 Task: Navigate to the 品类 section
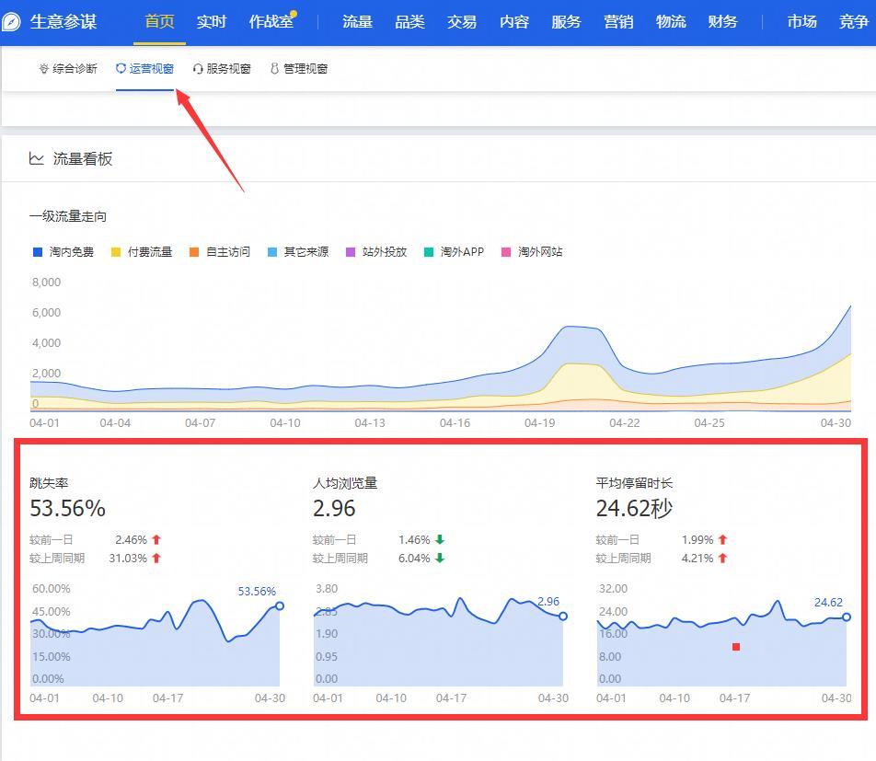(x=409, y=22)
